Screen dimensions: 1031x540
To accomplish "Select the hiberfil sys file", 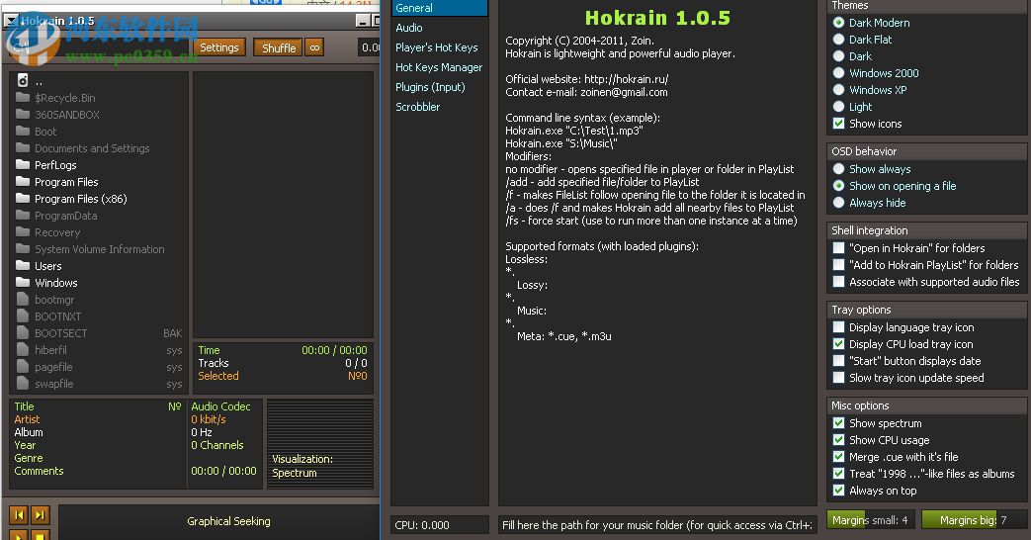I will point(99,350).
